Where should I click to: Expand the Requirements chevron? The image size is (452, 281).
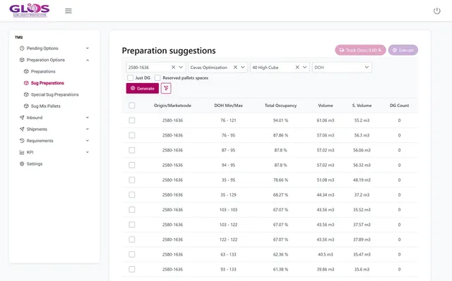click(88, 141)
